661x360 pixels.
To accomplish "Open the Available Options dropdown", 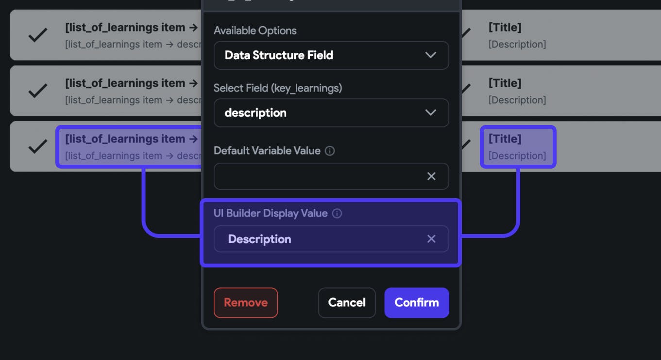I will point(331,55).
